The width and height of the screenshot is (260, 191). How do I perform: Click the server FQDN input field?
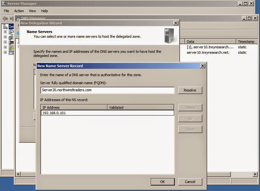[108, 90]
